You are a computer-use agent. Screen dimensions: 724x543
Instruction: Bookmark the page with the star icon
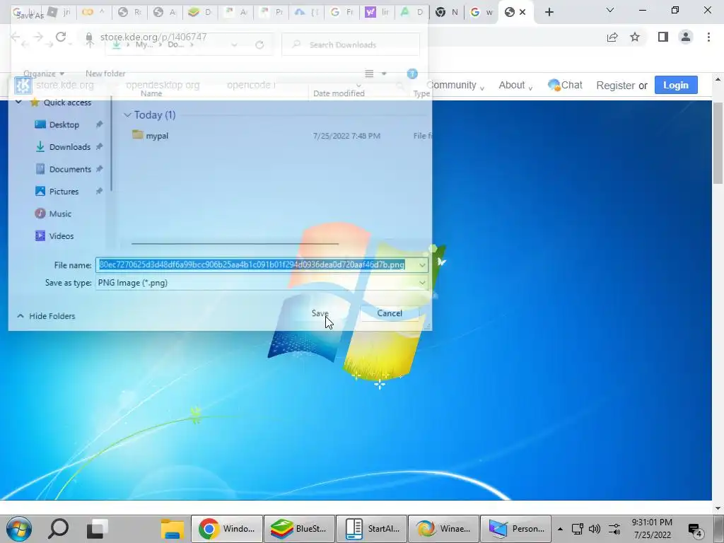[635, 37]
